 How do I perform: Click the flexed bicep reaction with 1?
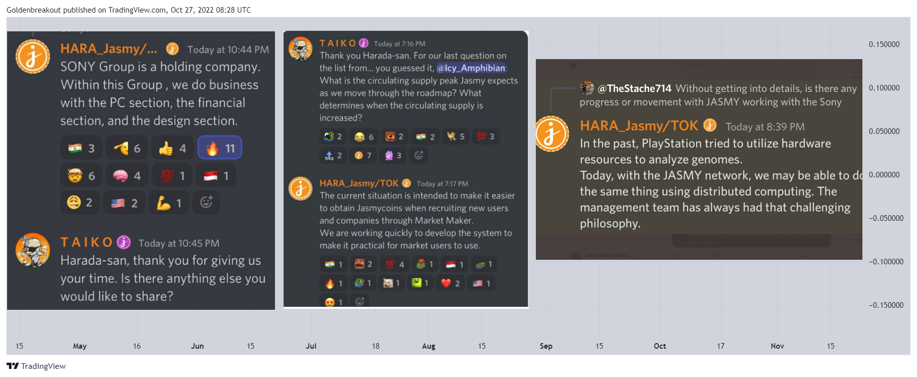(x=169, y=203)
